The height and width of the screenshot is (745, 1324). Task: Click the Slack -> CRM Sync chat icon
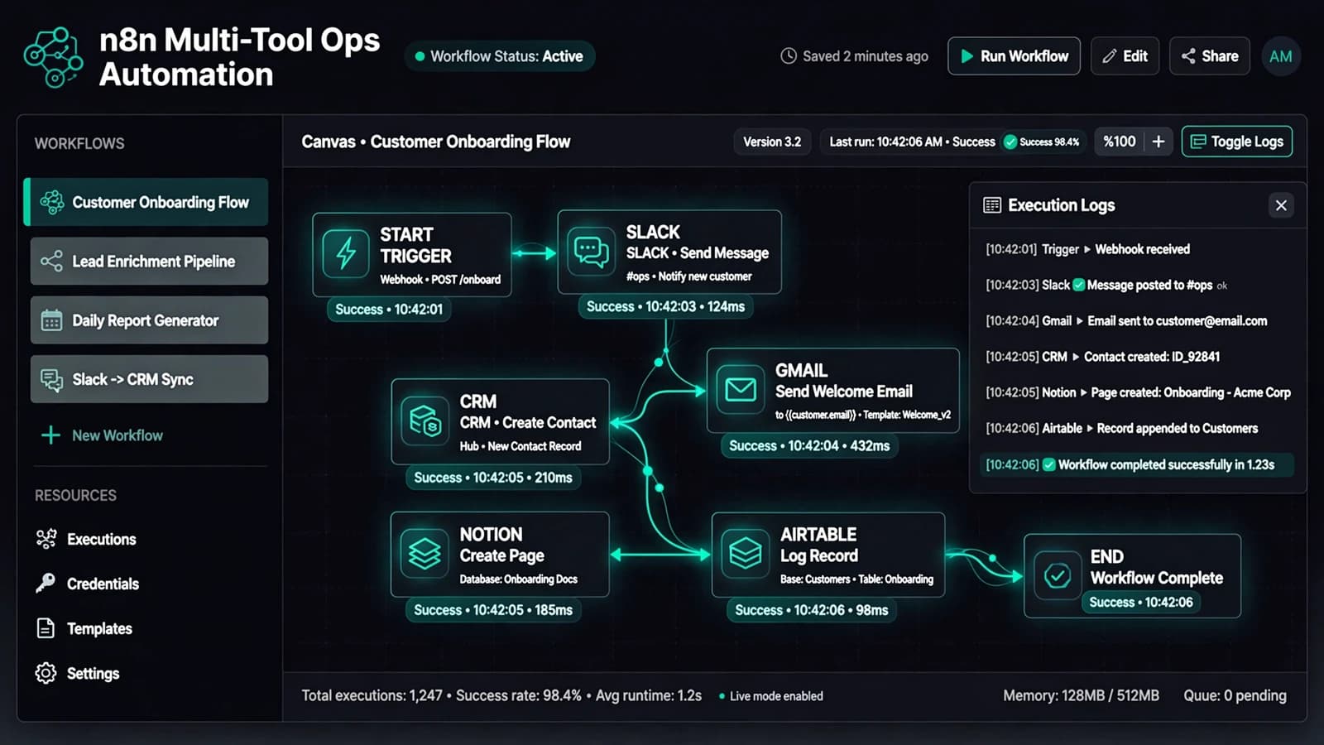coord(51,379)
